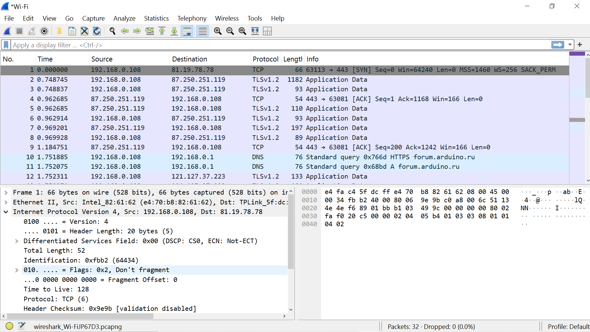Click the Protocol column header

coord(265,59)
